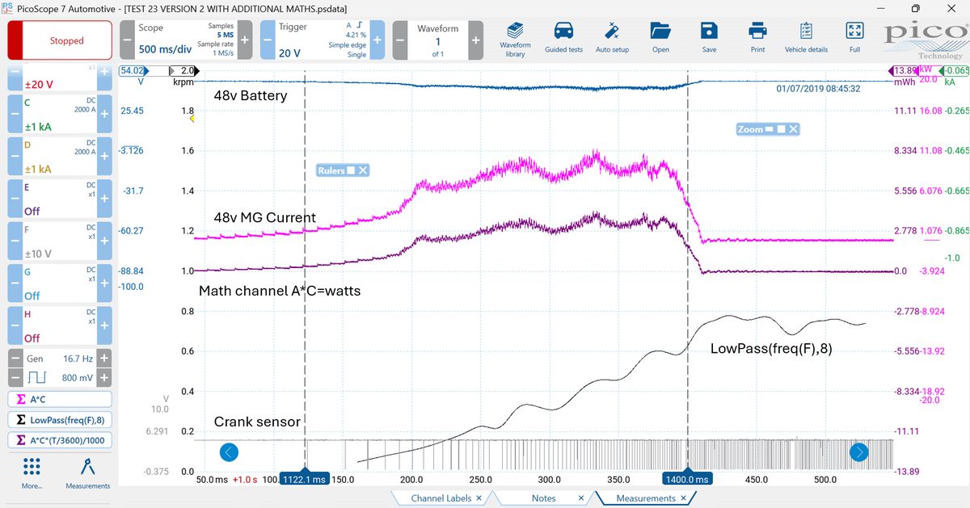Open the Measurements tool in sidebar
Viewport: 970px width, 508px height.
[x=87, y=473]
